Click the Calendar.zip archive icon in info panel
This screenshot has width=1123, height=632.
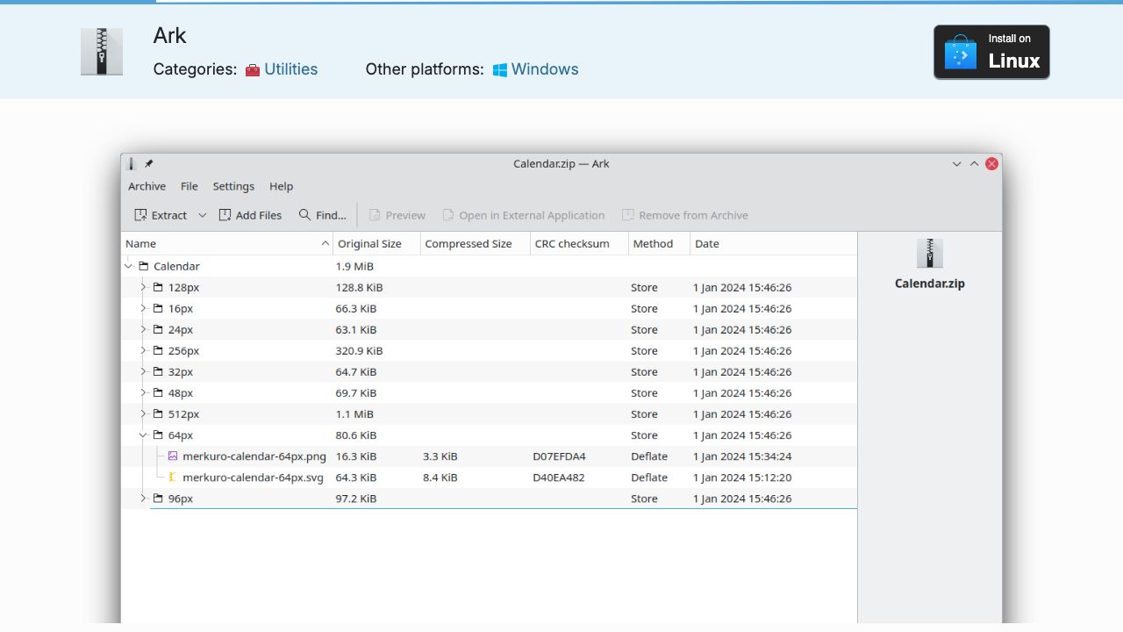[930, 253]
